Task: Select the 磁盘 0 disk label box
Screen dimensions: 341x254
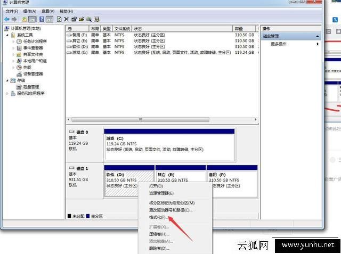Action: point(85,144)
